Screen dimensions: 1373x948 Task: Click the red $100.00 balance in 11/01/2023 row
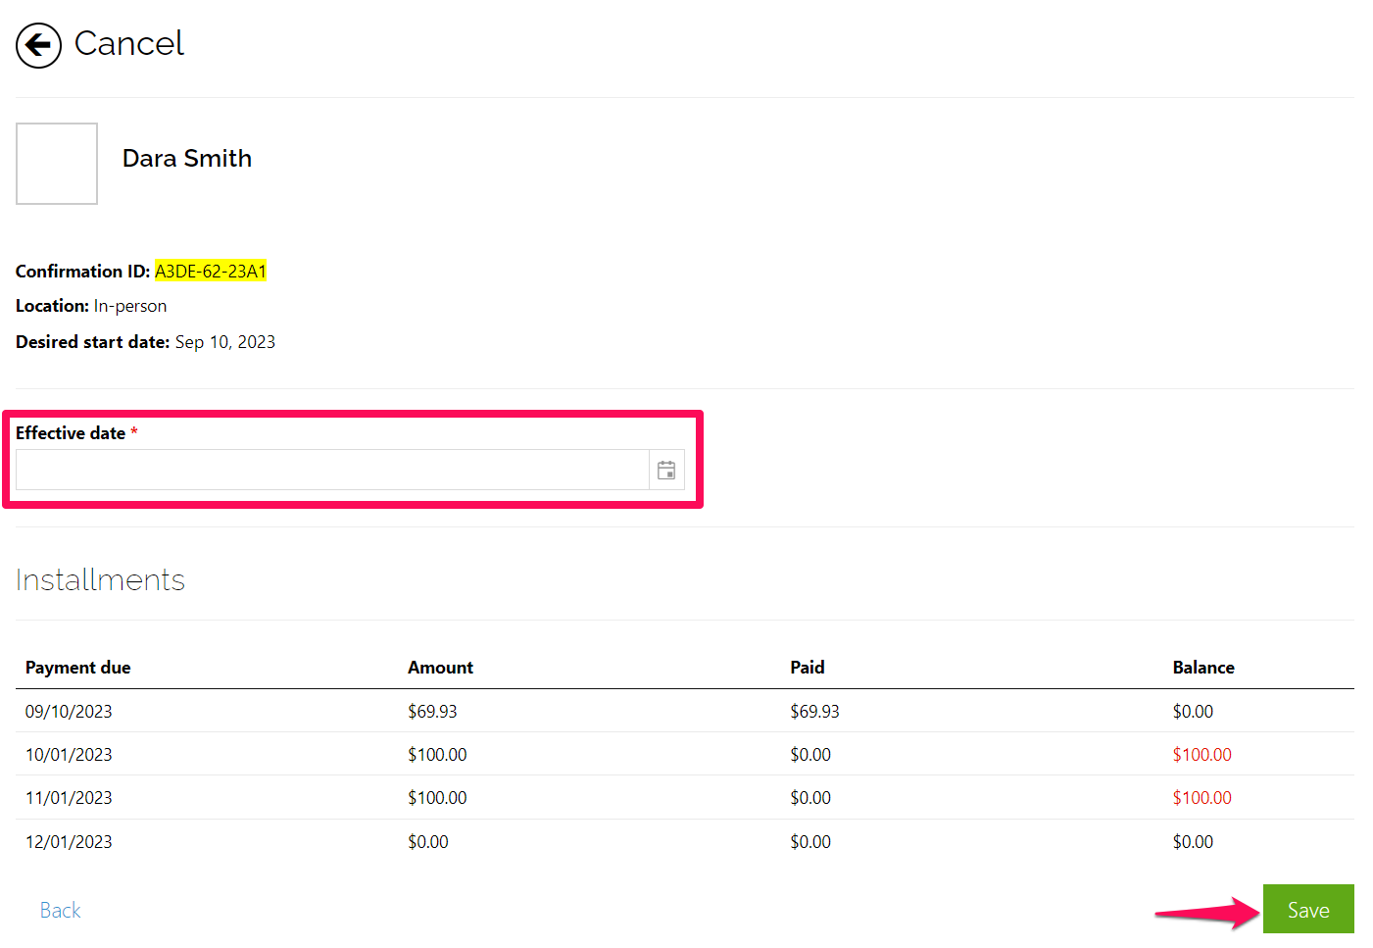1201,798
